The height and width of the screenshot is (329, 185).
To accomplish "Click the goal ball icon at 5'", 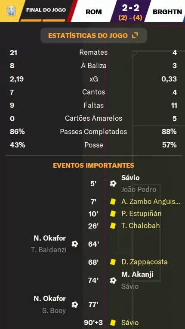I will point(113,184).
